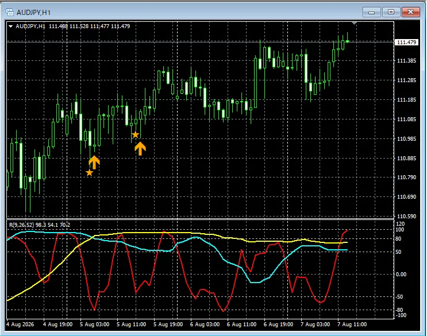Click the 7 Aug 11:00 time label
This screenshot has width=427, height=336.
pyautogui.click(x=352, y=325)
